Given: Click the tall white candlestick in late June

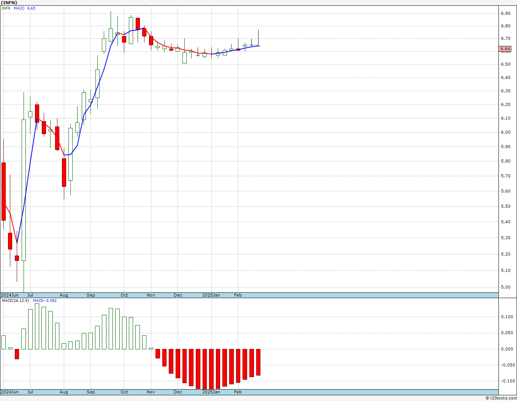Looking at the screenshot, I should coord(24,190).
